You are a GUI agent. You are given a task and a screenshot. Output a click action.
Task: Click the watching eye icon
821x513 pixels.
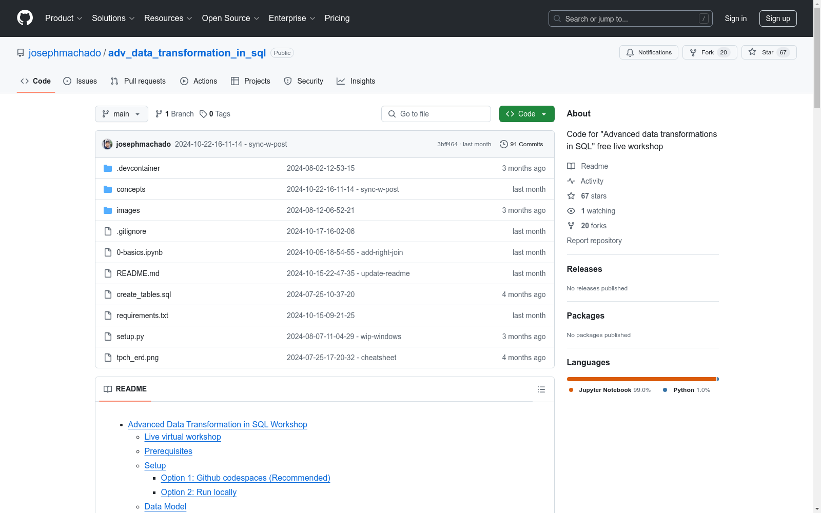[x=571, y=211]
